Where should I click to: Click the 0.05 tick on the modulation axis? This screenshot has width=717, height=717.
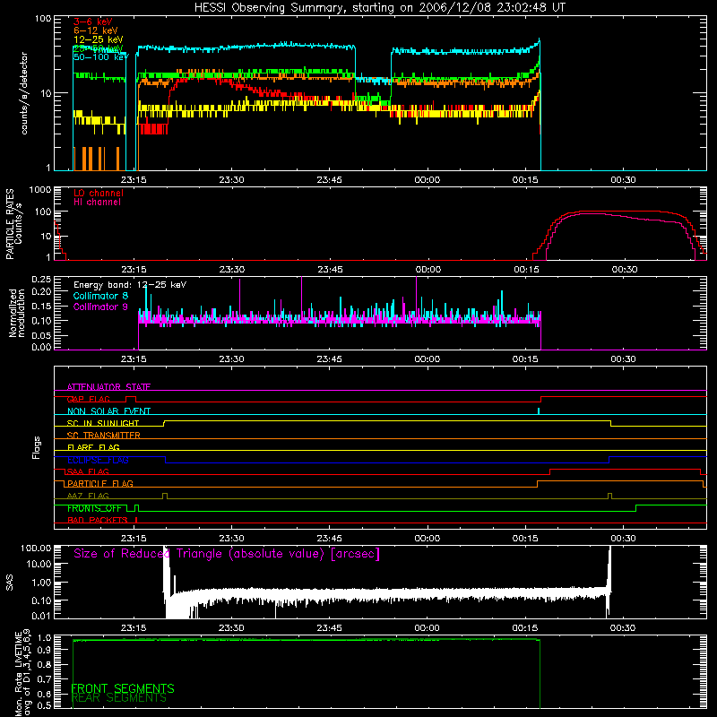pyautogui.click(x=41, y=335)
